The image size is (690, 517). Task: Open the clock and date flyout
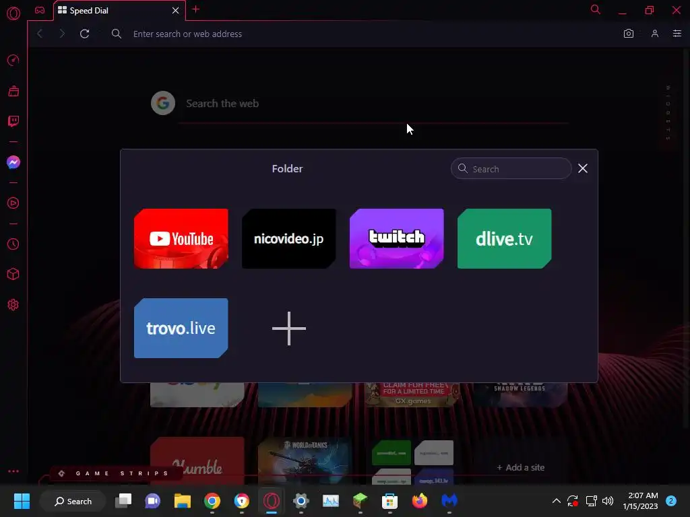coord(640,501)
